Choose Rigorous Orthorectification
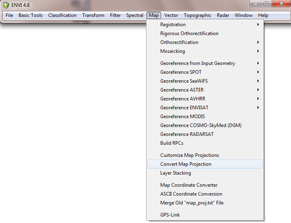 point(205,33)
